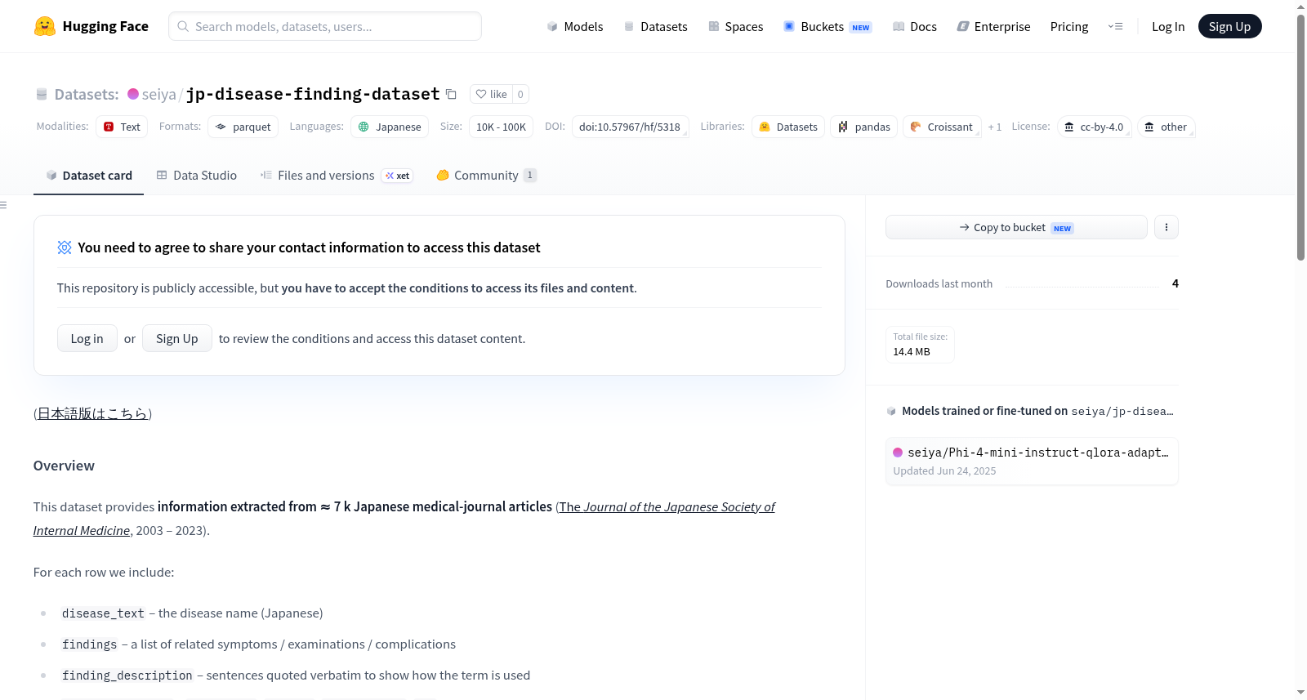Viewport: 1307px width, 700px height.
Task: Open the Data Studio tab
Action: [x=197, y=176]
